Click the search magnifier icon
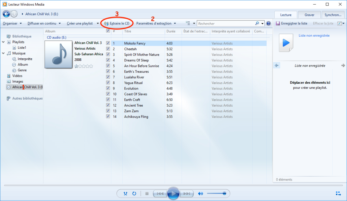This screenshot has height=201, width=347. click(257, 23)
